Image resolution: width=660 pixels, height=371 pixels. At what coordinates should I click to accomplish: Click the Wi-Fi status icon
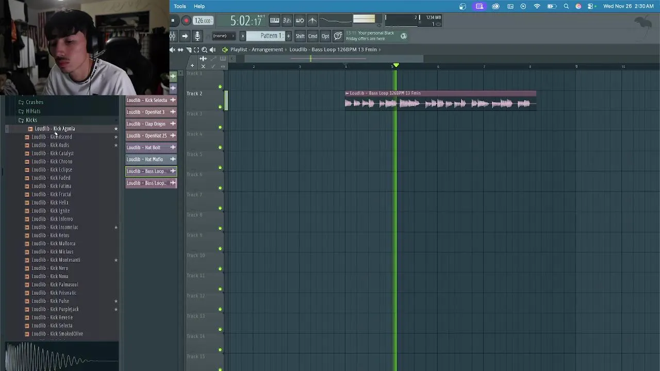pos(537,6)
